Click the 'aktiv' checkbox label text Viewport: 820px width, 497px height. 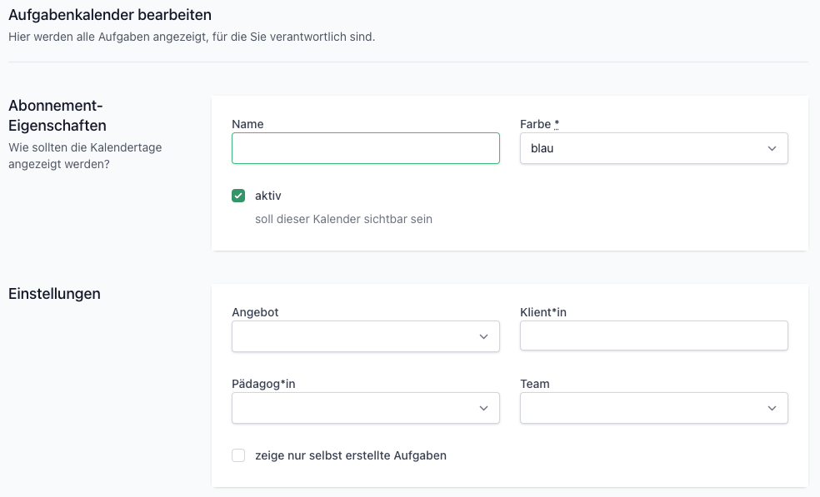click(x=268, y=196)
